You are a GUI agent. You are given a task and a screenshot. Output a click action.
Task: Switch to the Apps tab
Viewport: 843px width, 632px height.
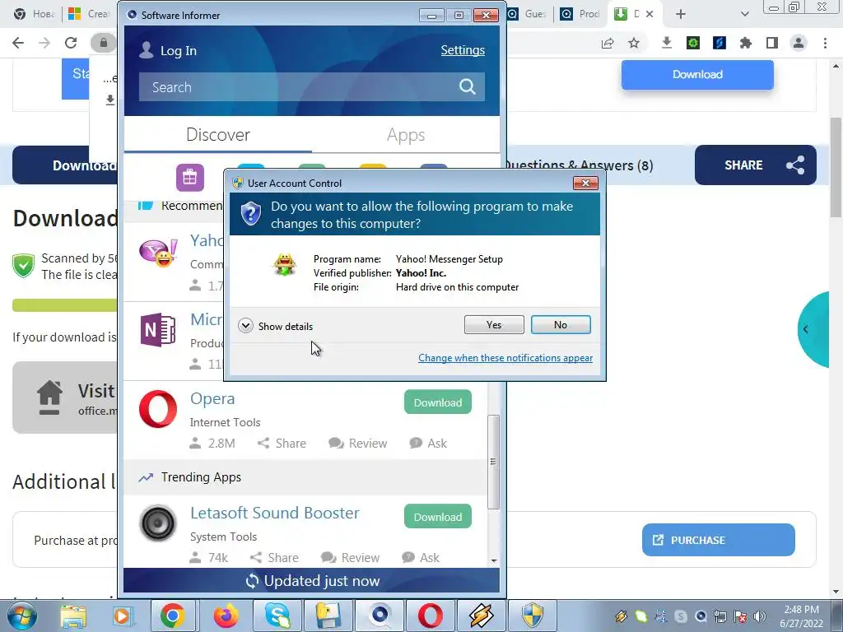pos(406,134)
